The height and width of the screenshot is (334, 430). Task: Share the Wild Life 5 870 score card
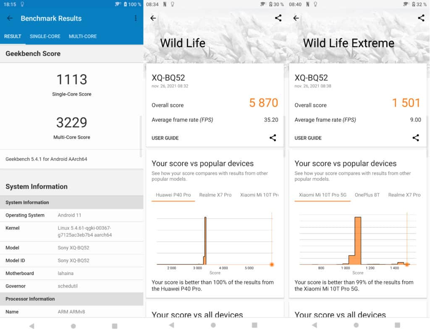(x=273, y=138)
